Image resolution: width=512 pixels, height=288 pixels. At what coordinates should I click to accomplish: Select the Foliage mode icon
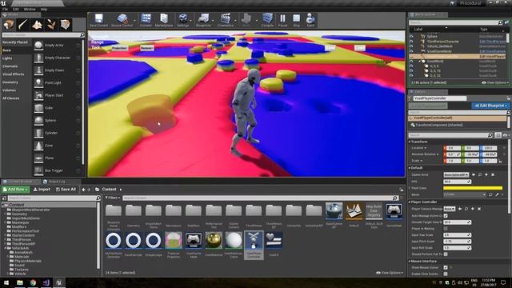coord(51,25)
